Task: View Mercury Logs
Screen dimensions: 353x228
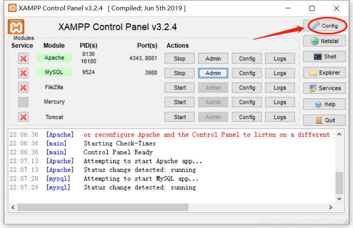Action: [x=280, y=102]
